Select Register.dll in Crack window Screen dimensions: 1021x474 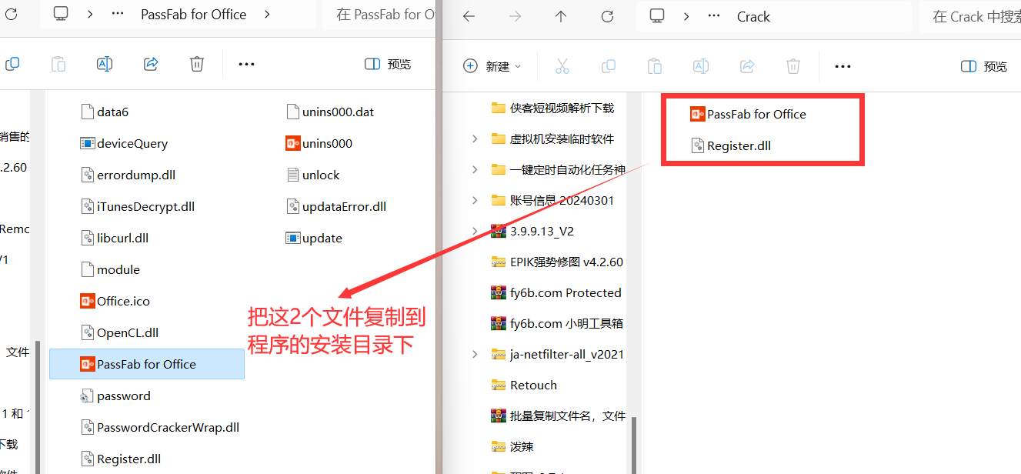click(x=731, y=145)
